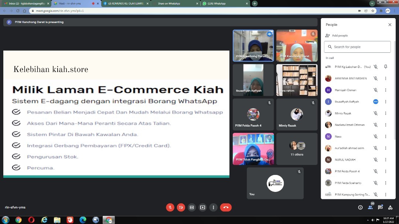
Task: Open a new browser tab
Action: [x=255, y=4]
